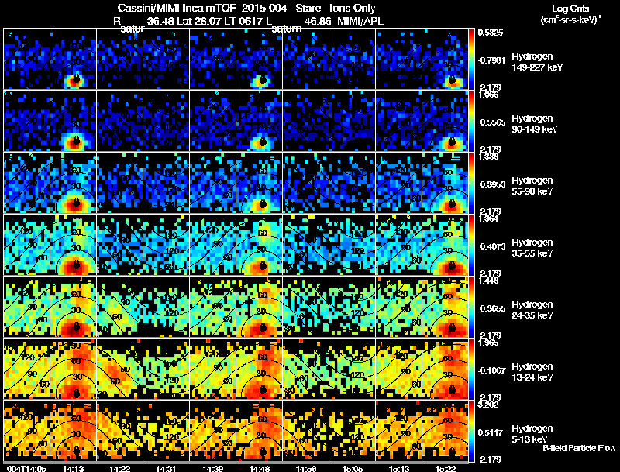The width and height of the screenshot is (620, 472).
Task: Select the 14:56 time axis label
Action: pos(305,469)
